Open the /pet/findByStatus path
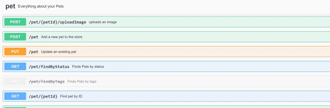The height and width of the screenshot is (108, 330). pos(49,66)
